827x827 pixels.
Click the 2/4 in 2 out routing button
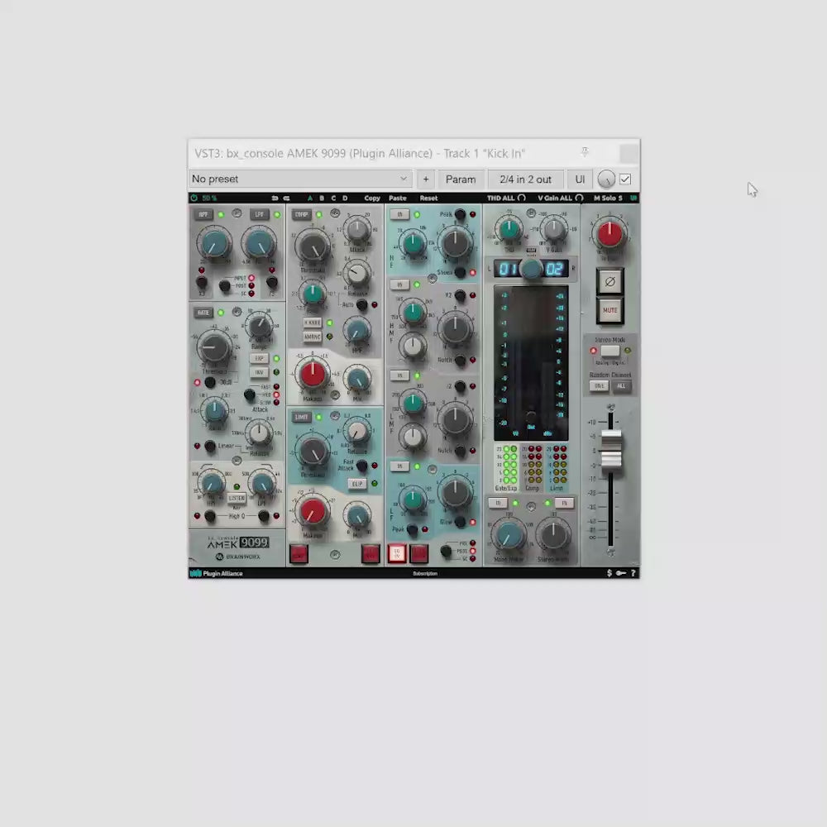click(x=525, y=179)
